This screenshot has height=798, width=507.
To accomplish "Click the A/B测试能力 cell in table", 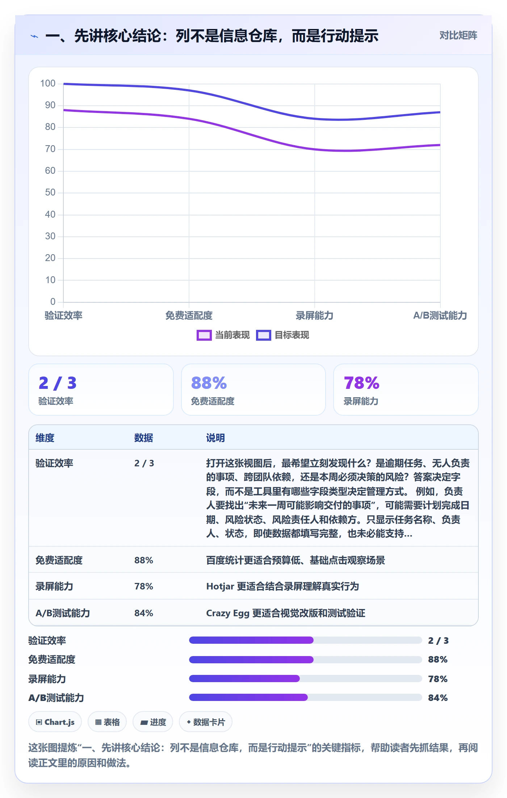I will click(x=63, y=613).
